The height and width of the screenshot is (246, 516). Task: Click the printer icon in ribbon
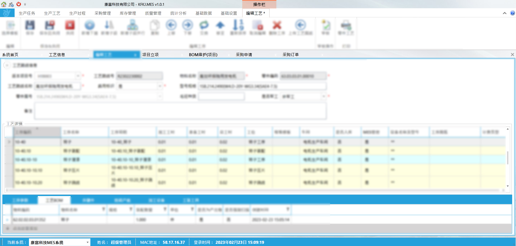tap(346, 25)
